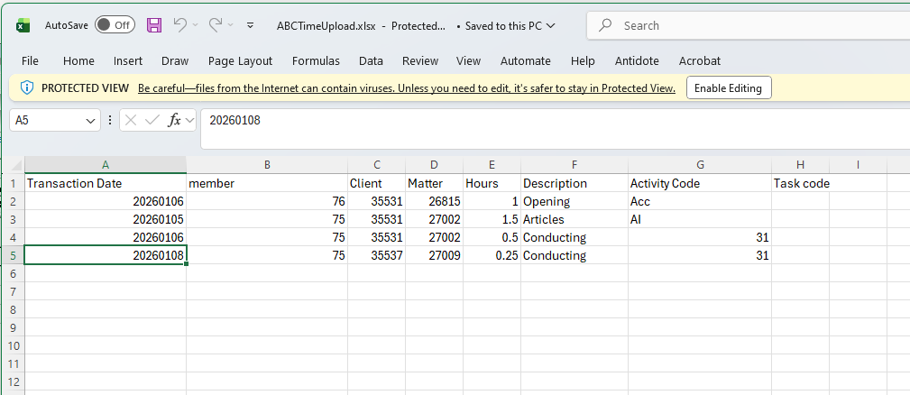Click the Cancel X formula icon
This screenshot has height=395, width=910.
click(131, 121)
